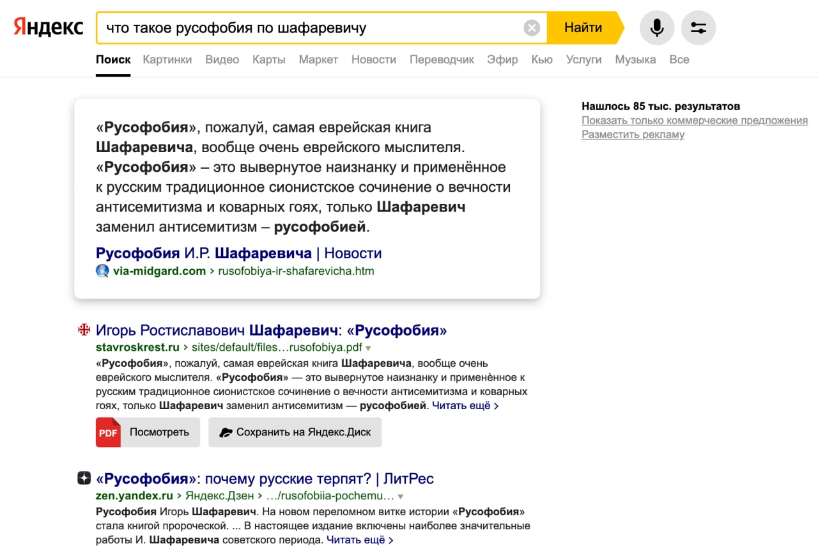Open Игорь Ростиславович Шафаревич: «Русофобия» result

tap(271, 331)
